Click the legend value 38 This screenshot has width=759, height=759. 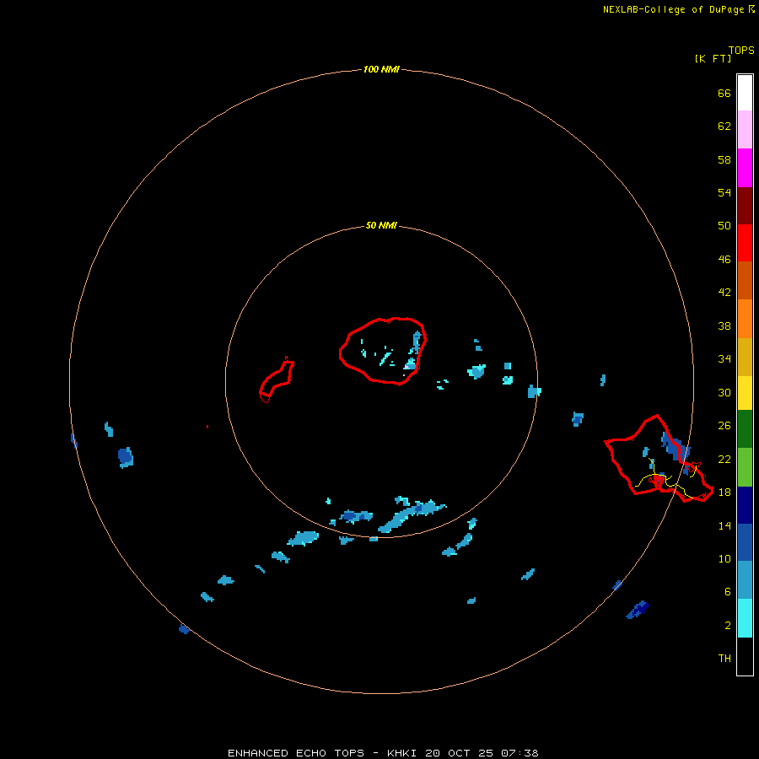point(724,326)
